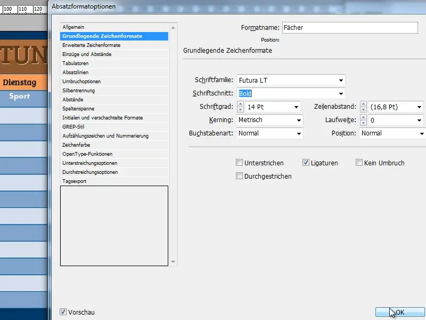The width and height of the screenshot is (426, 320).
Task: Open Erweiterte Zeichenformate settings
Action: [114, 45]
